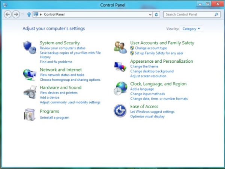225x169 pixels.
Task: Click the shield icon beside Change account type
Action: point(132,48)
